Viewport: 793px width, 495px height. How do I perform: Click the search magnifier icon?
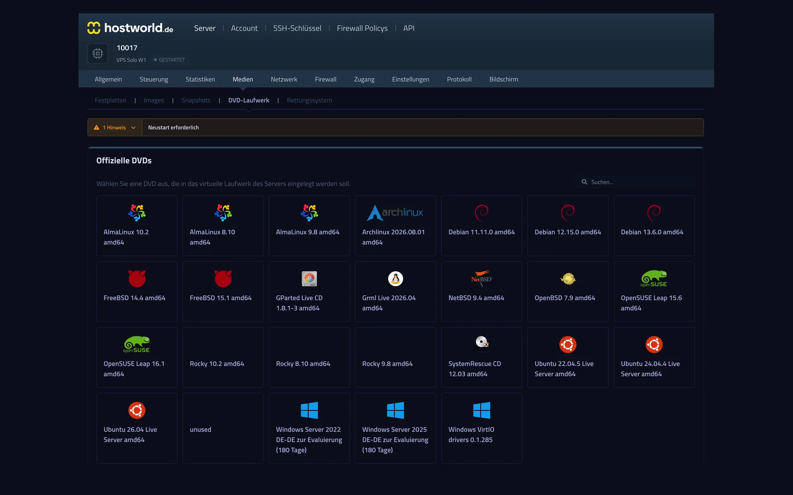[584, 182]
